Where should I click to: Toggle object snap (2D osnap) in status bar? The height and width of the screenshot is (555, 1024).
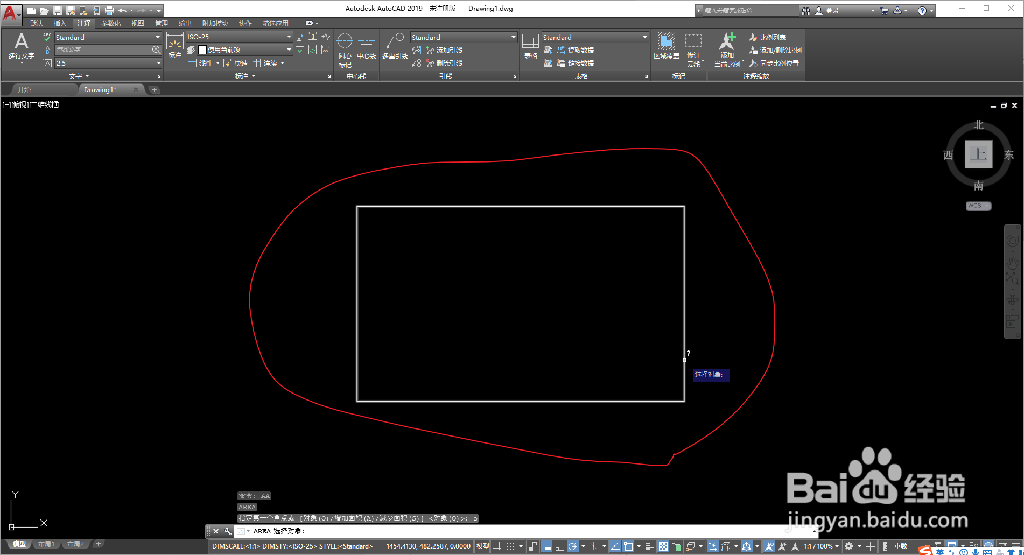pyautogui.click(x=628, y=546)
